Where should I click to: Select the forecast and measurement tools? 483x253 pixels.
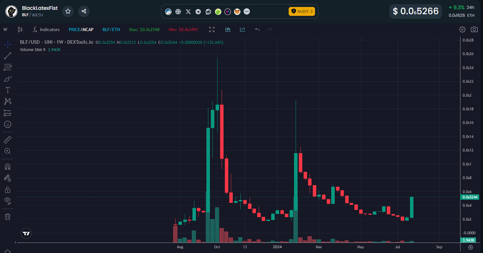point(7,113)
